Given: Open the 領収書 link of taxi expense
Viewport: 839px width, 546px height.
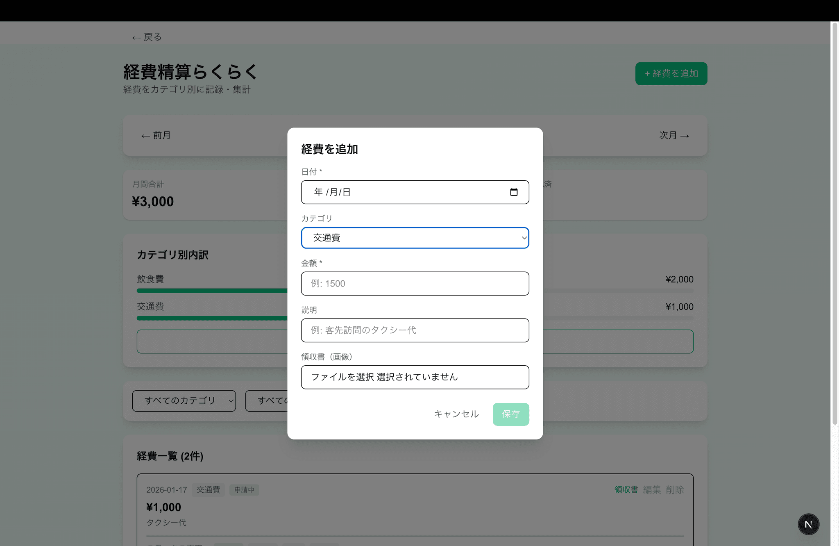Looking at the screenshot, I should tap(626, 490).
